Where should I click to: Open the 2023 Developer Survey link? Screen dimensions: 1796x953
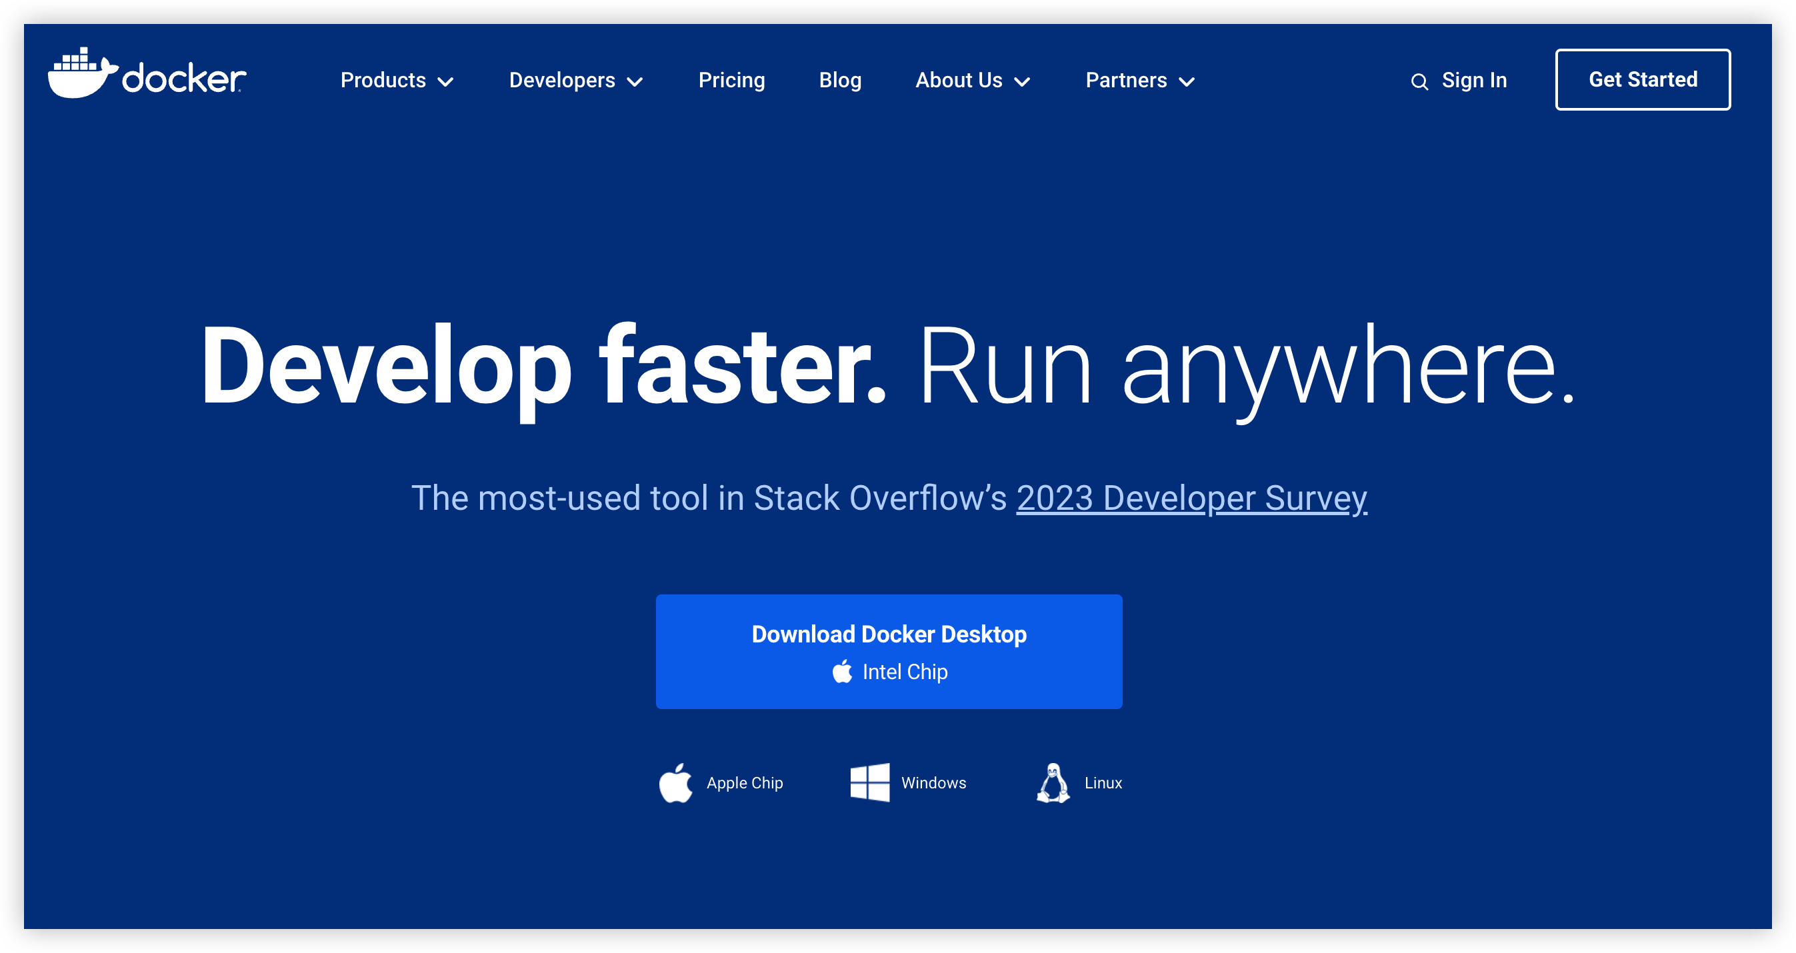coord(1191,498)
